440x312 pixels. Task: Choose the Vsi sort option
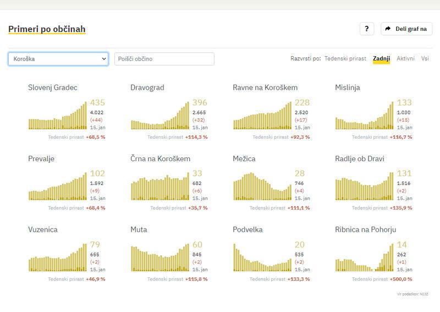tap(425, 58)
